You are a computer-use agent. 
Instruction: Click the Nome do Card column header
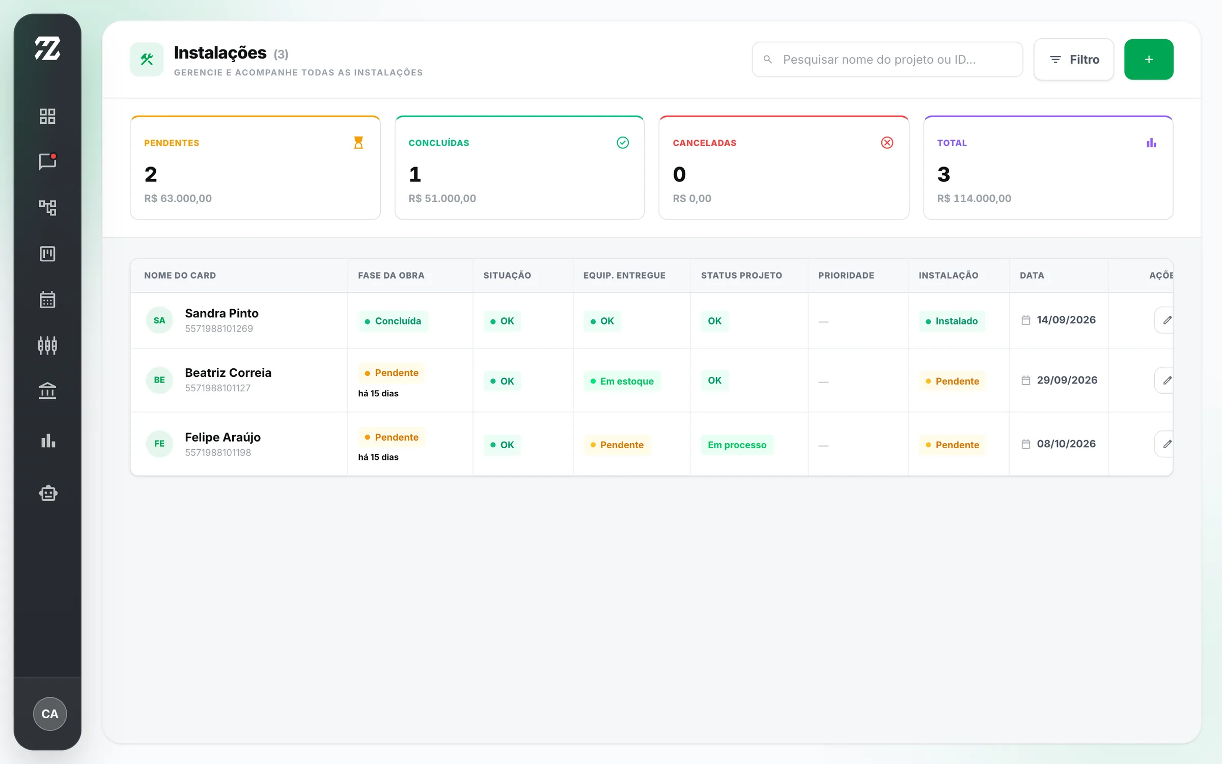coord(180,276)
